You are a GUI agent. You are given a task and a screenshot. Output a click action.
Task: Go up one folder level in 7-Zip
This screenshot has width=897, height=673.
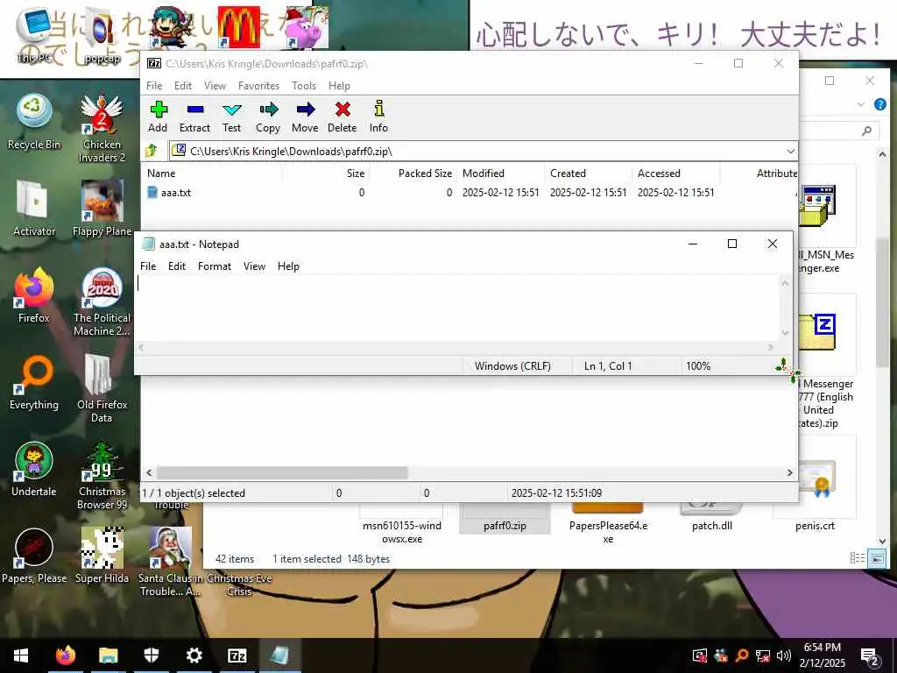point(152,151)
